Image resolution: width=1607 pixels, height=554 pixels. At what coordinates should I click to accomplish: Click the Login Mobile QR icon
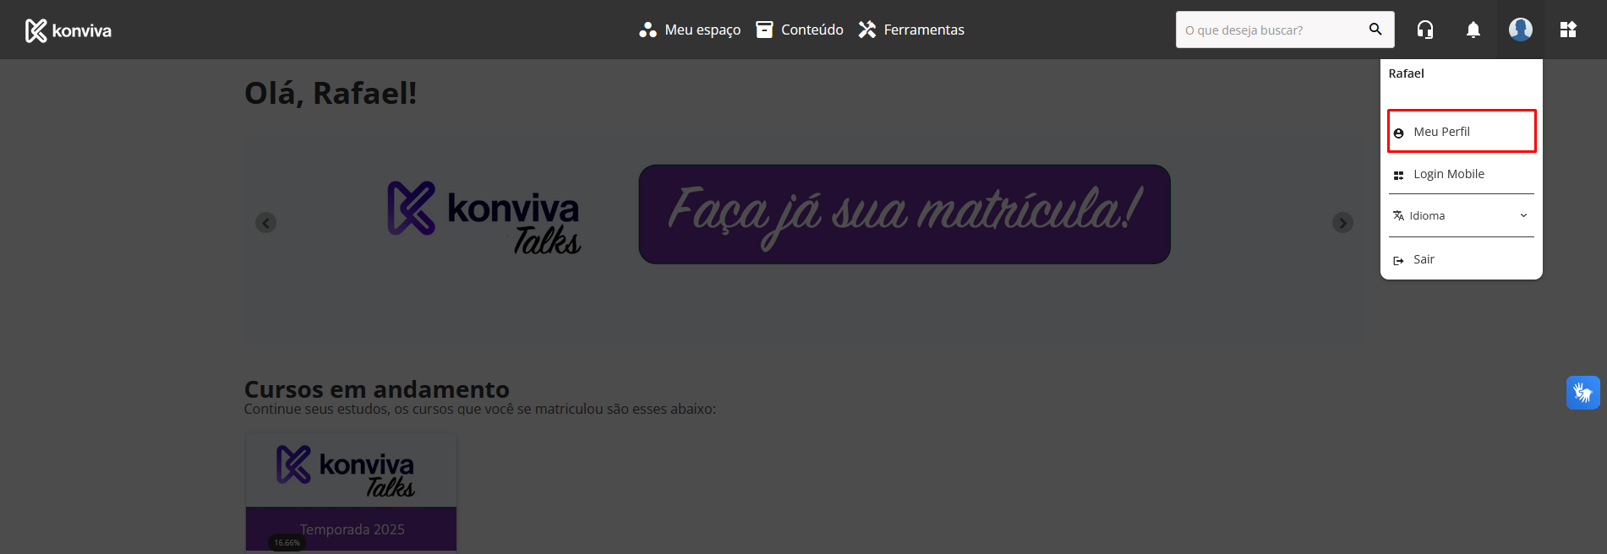click(1398, 175)
